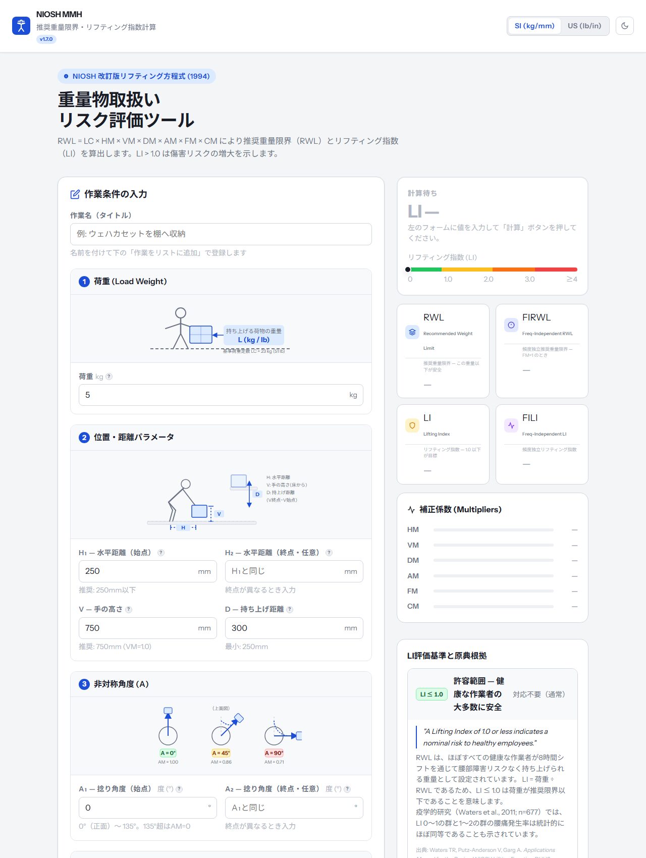Click help icon for D 持ち上げ距離

pyautogui.click(x=290, y=610)
